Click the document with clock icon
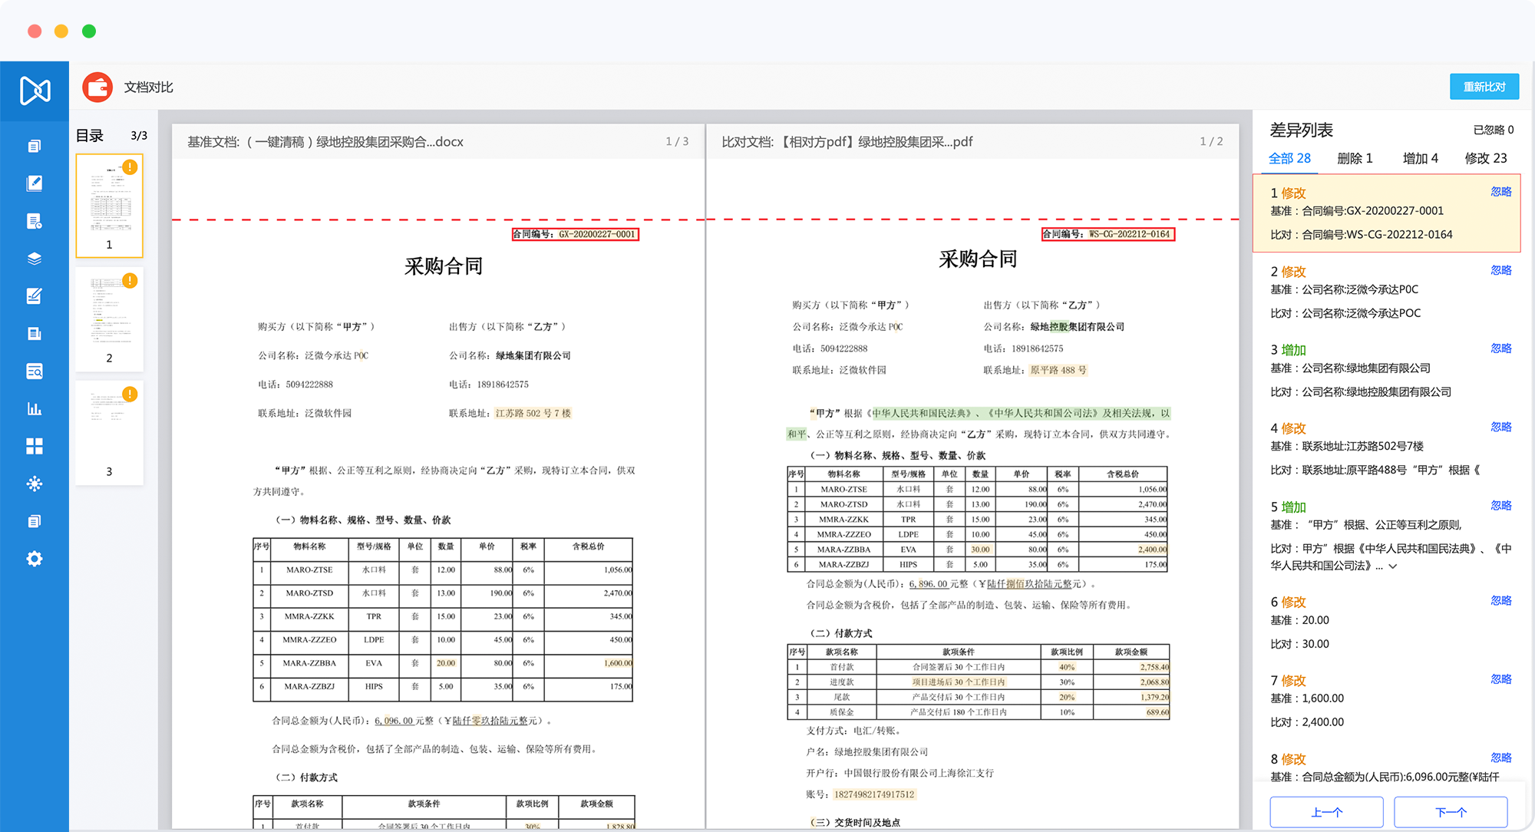 [35, 221]
